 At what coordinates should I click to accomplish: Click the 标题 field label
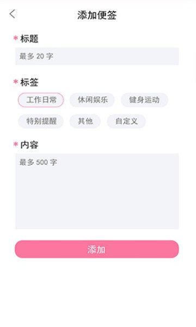tap(29, 39)
